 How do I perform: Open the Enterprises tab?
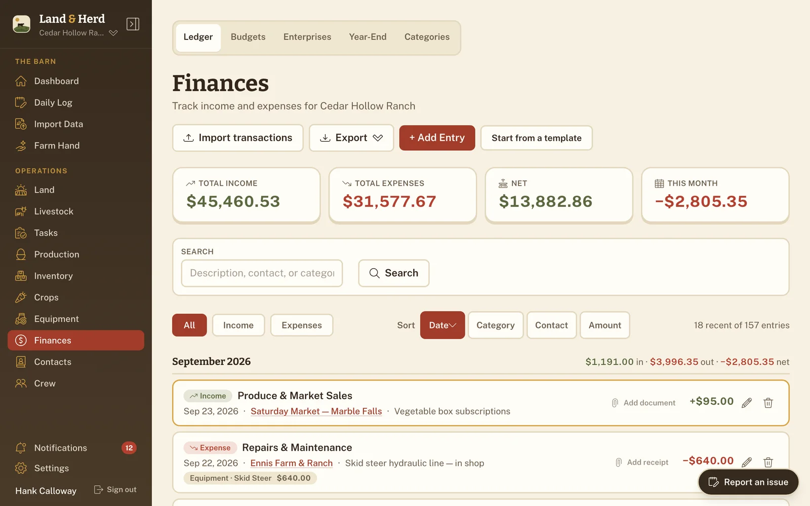pos(307,37)
